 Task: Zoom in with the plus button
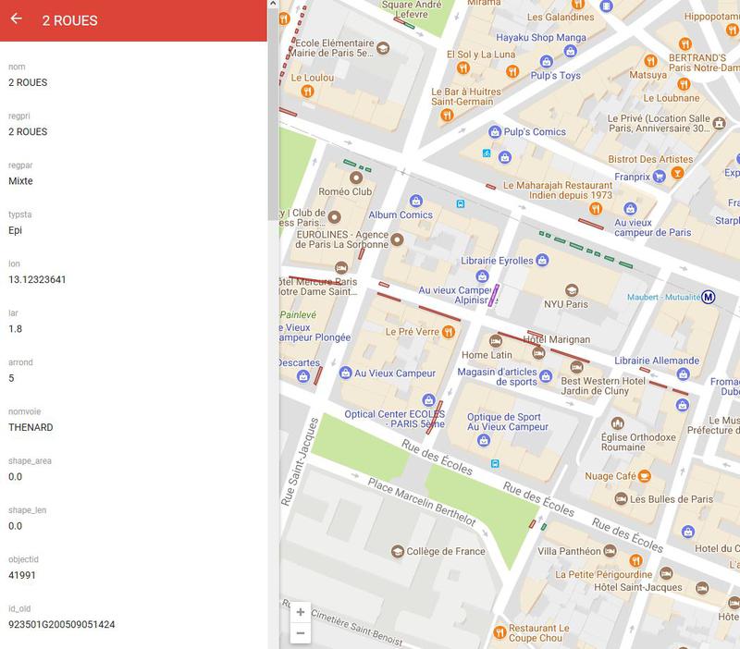(x=299, y=612)
